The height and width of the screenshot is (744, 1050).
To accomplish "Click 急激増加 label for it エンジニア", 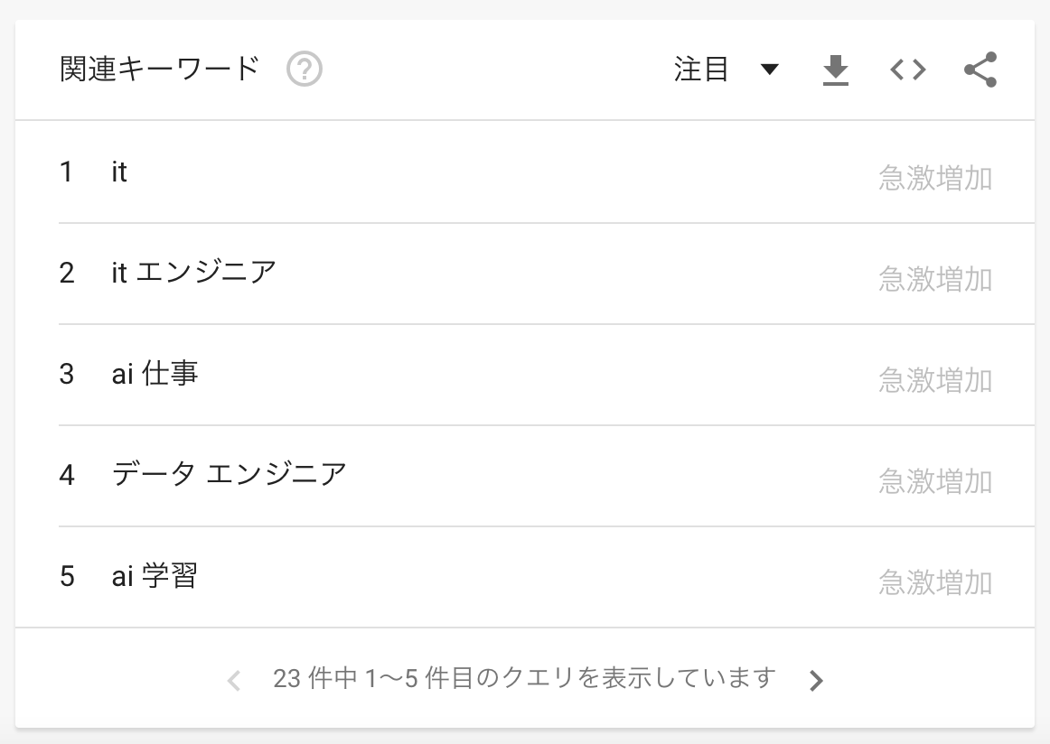I will (935, 280).
